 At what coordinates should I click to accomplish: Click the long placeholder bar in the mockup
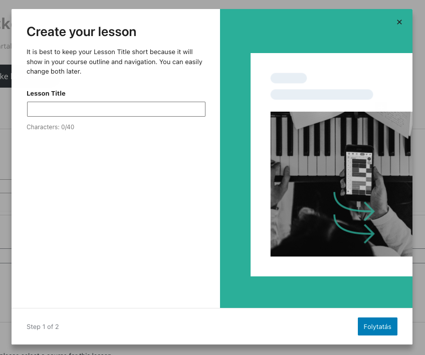pyautogui.click(x=321, y=94)
